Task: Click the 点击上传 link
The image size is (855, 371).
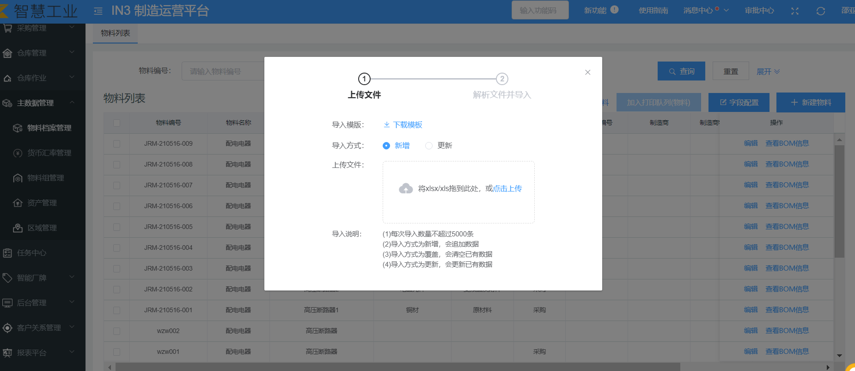Action: point(507,189)
